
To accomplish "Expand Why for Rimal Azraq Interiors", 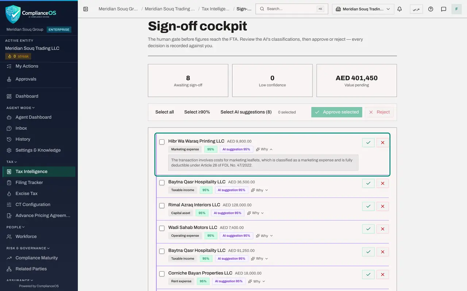I will click(255, 213).
